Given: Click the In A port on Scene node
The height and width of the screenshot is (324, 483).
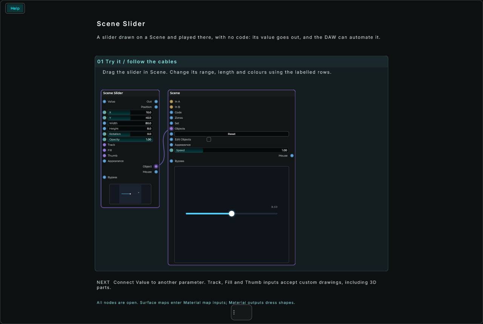Looking at the screenshot, I should (171, 102).
